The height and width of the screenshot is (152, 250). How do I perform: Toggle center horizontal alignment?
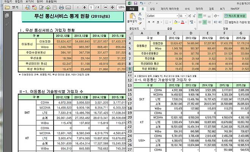tap(205, 22)
